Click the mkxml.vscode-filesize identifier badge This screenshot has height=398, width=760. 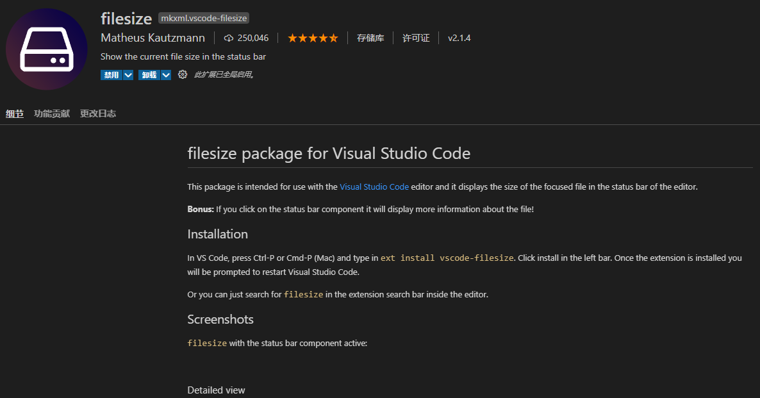(204, 19)
